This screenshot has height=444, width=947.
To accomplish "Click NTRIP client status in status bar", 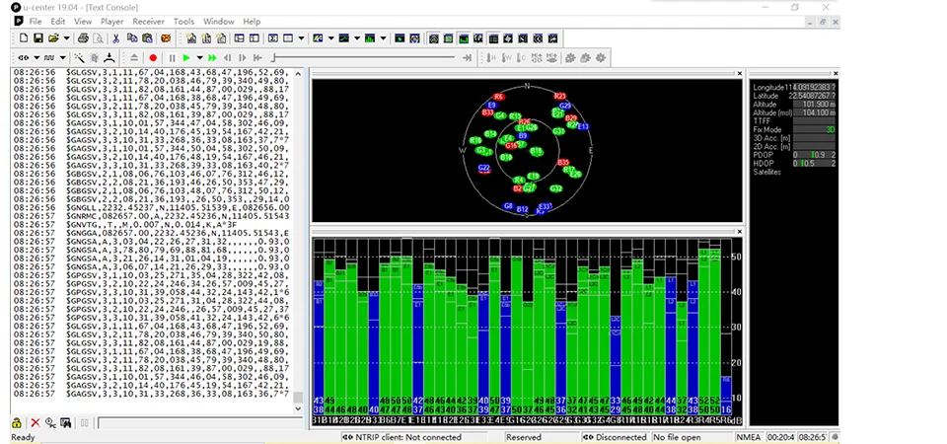I will pyautogui.click(x=406, y=436).
